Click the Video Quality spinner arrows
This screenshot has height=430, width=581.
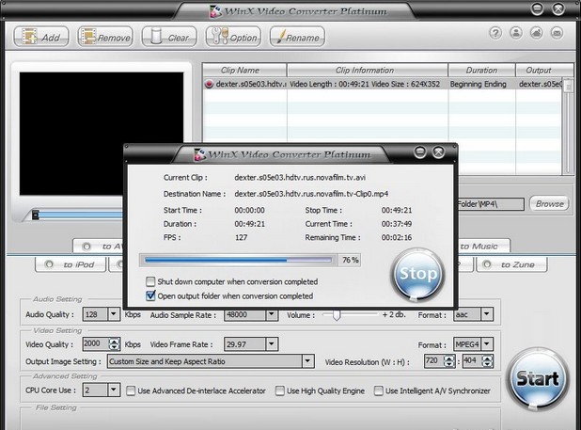[115, 344]
